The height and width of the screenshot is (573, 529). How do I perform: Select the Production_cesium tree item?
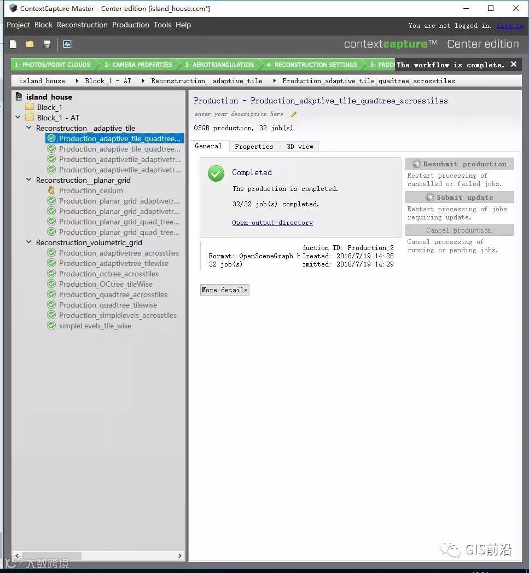(x=91, y=190)
